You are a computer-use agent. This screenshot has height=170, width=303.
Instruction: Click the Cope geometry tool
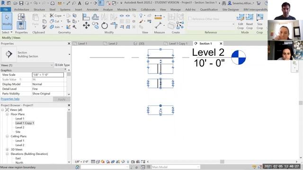(56, 16)
